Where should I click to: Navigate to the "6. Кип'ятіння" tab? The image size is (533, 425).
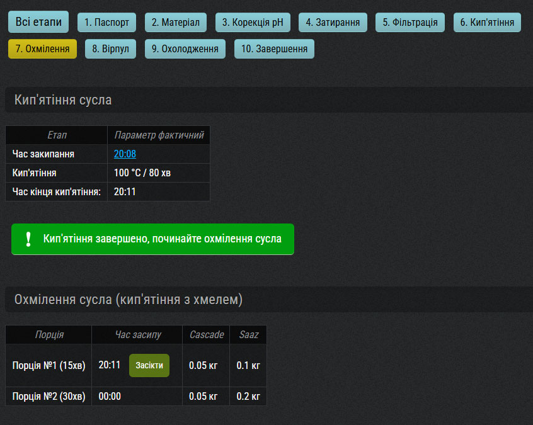pyautogui.click(x=486, y=23)
